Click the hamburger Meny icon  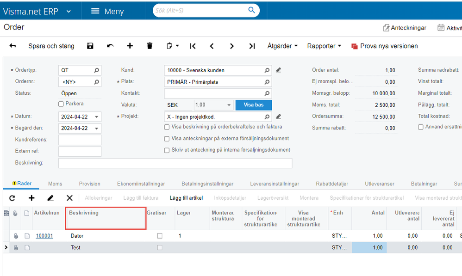(95, 11)
